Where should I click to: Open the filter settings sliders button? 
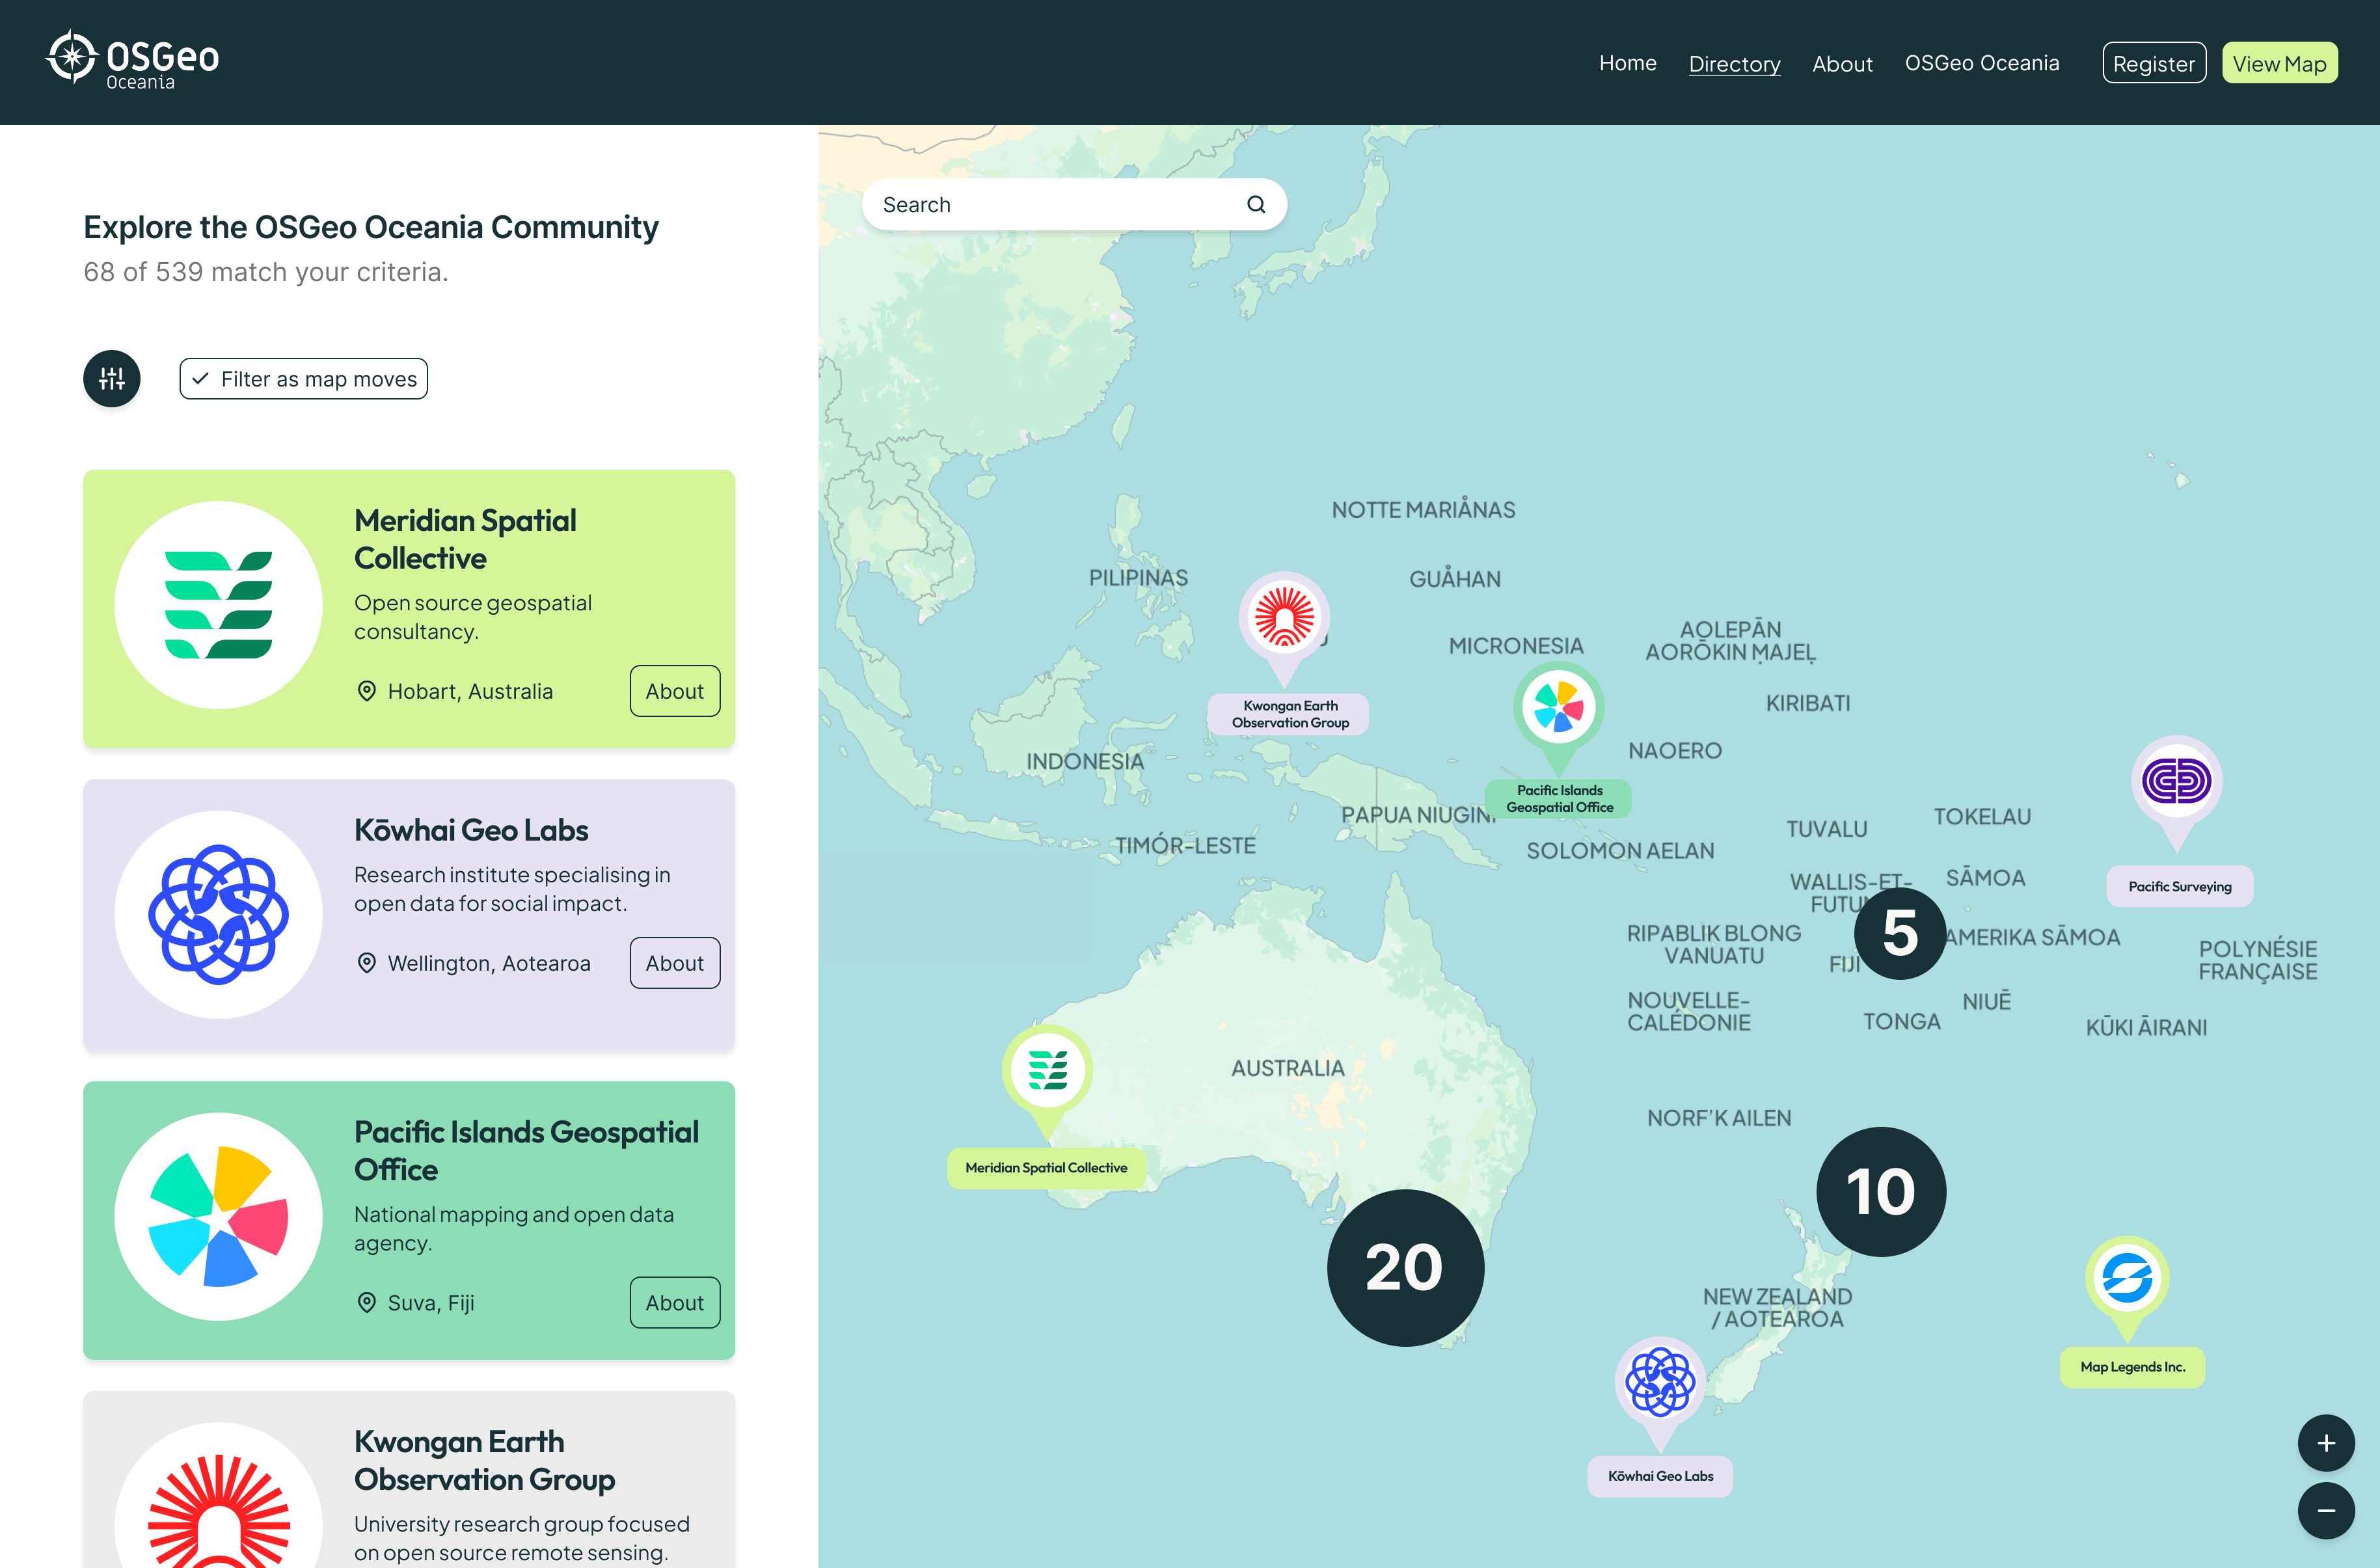(x=112, y=379)
